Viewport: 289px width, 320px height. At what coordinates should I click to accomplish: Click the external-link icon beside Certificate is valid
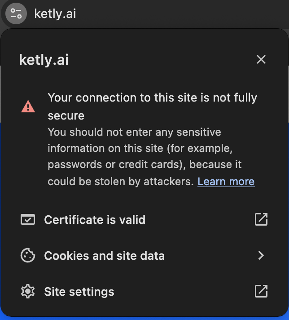coord(261,219)
